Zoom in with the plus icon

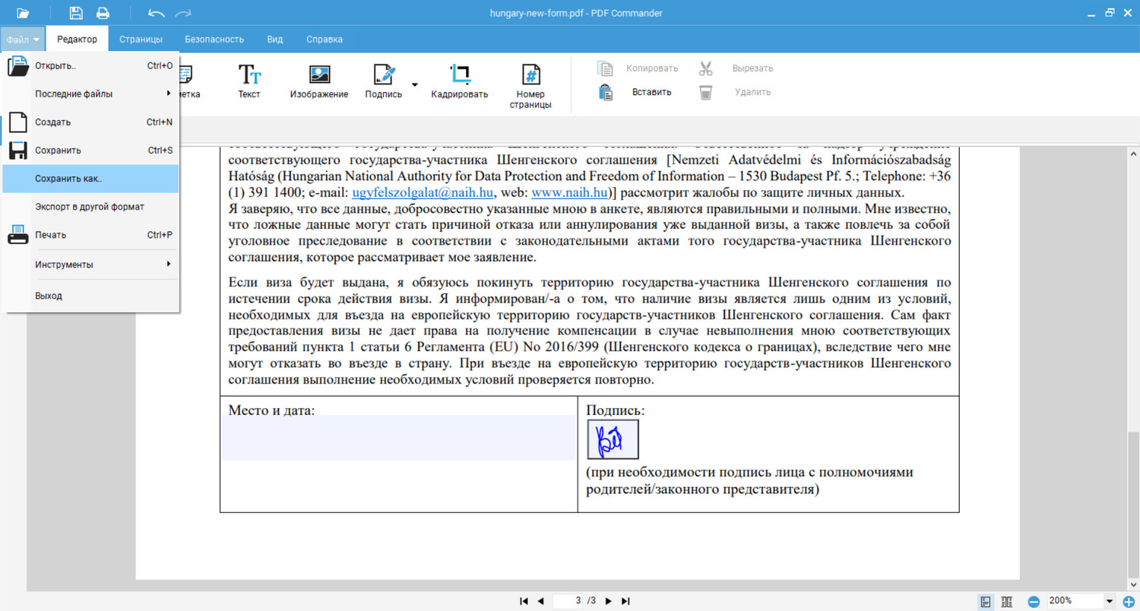1129,601
